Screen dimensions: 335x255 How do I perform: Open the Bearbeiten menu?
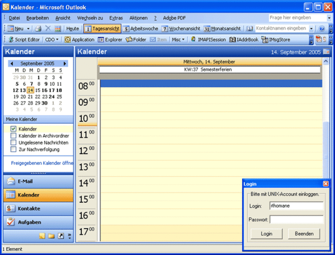tap(38, 18)
